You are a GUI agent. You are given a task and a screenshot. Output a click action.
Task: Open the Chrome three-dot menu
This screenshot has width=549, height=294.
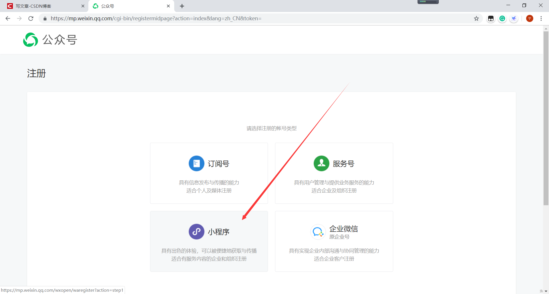541,19
